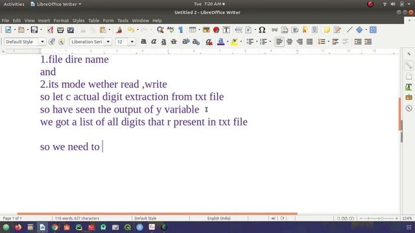
Task: Click Activities in the top bar
Action: coord(14,5)
